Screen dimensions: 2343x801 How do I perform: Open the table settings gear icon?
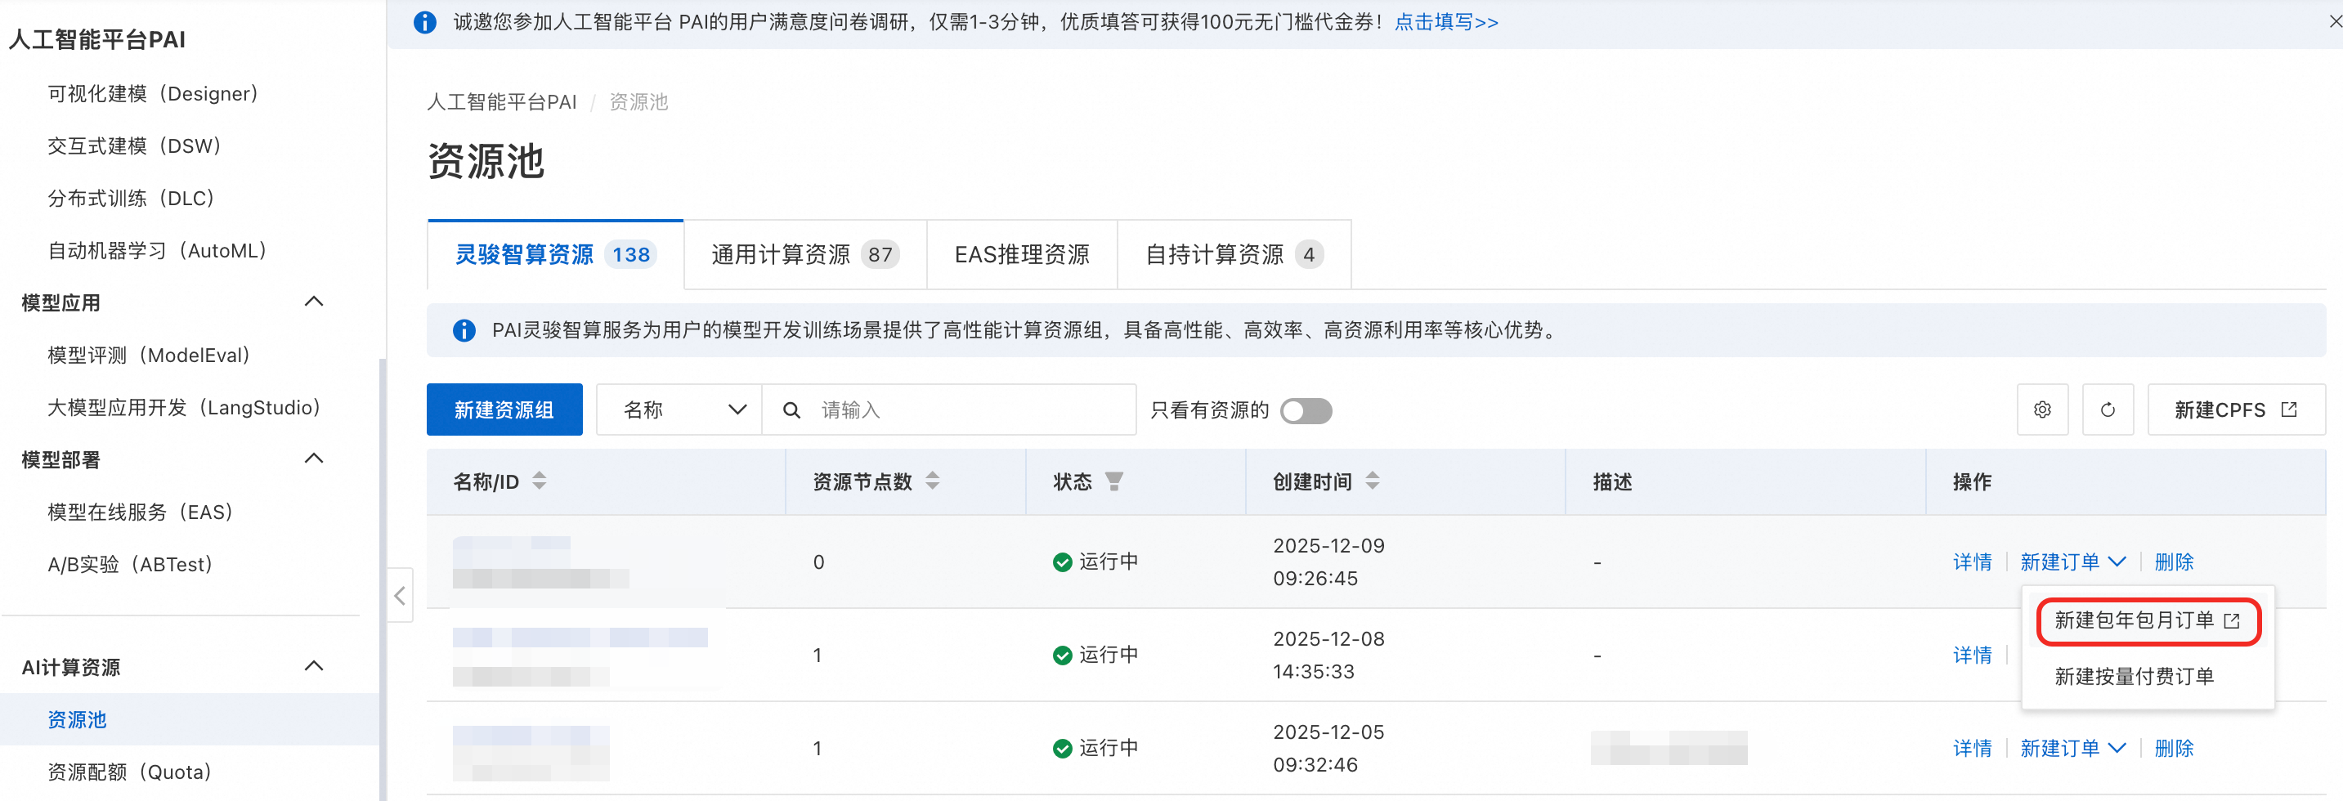2042,410
